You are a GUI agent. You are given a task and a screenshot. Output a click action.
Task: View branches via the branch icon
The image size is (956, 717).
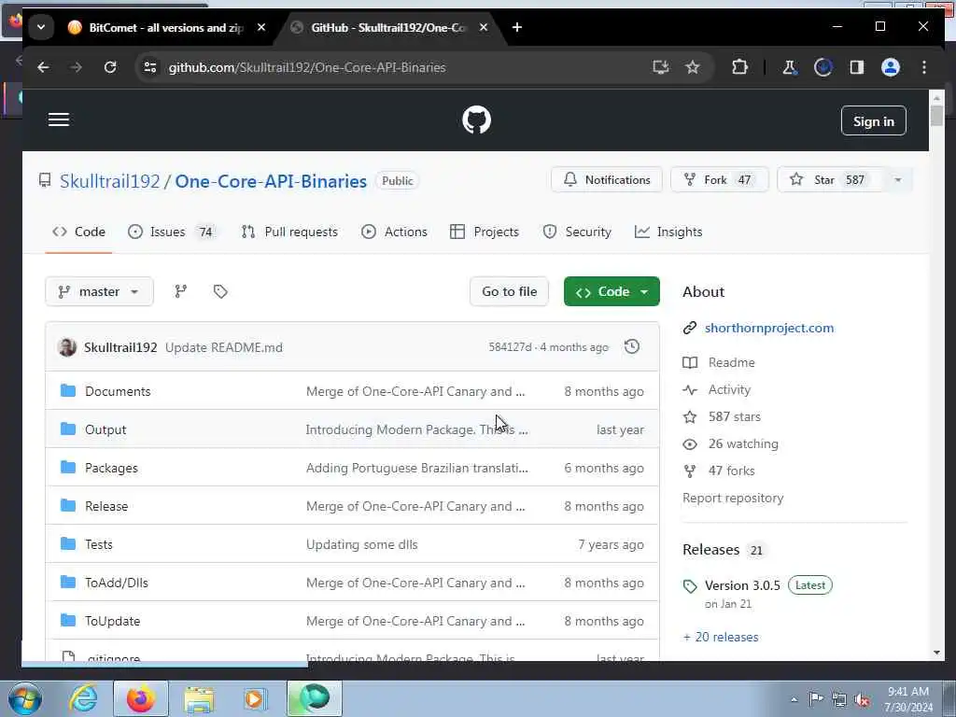[x=180, y=291]
